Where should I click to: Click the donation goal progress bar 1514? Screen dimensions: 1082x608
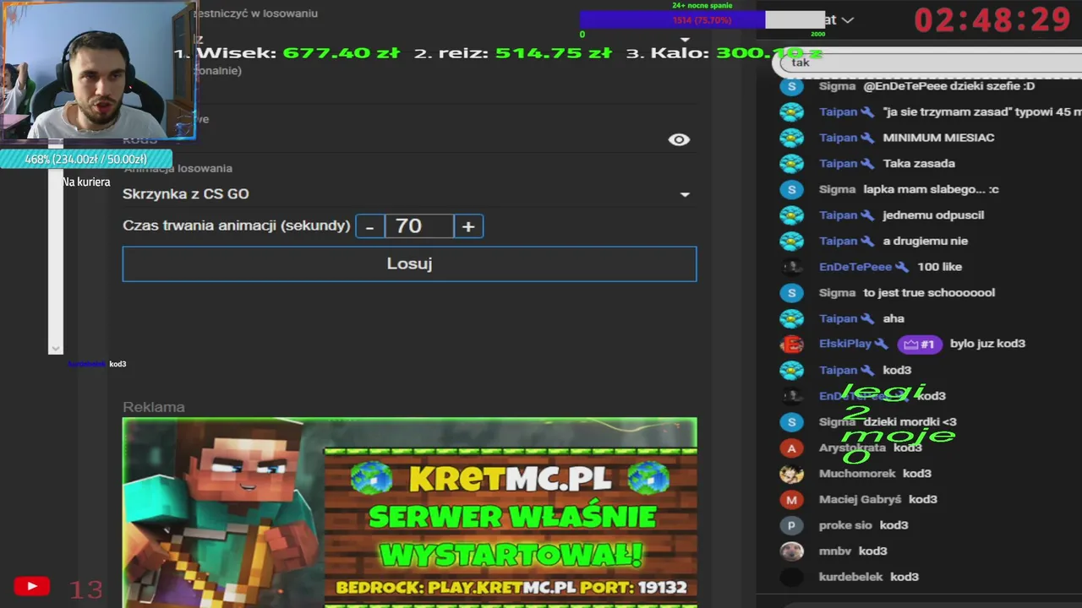tap(702, 19)
